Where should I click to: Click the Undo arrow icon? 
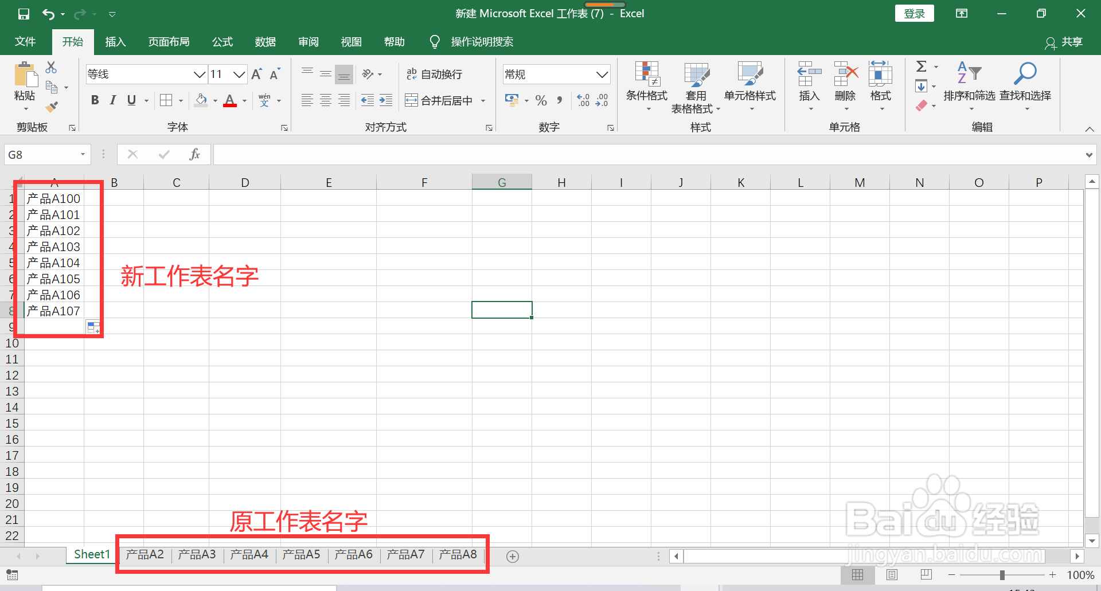click(x=49, y=14)
